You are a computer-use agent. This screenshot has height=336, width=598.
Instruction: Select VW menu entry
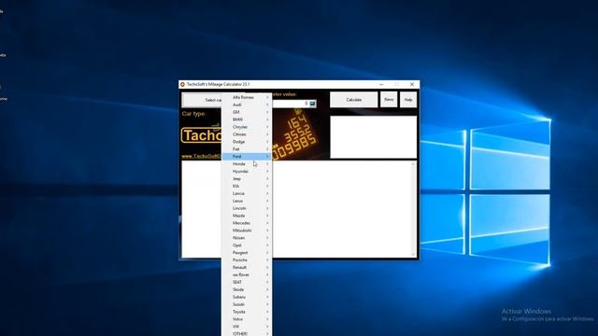click(247, 327)
